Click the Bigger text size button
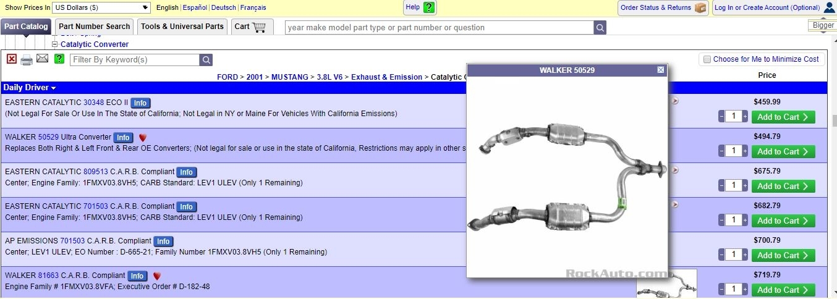The width and height of the screenshot is (837, 299). click(x=823, y=25)
